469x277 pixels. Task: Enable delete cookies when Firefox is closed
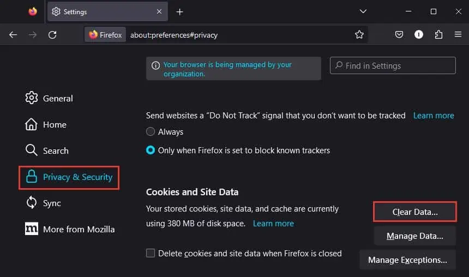(x=151, y=253)
